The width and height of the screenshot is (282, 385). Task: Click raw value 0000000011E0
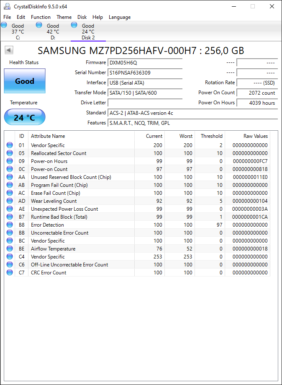(x=250, y=177)
